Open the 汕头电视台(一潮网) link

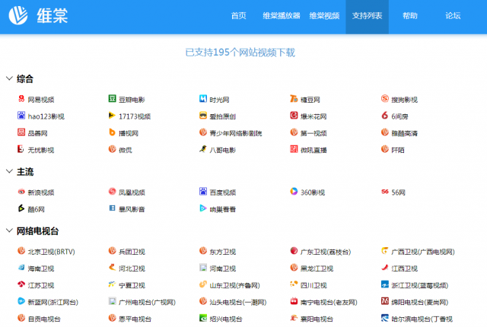pos(238,302)
